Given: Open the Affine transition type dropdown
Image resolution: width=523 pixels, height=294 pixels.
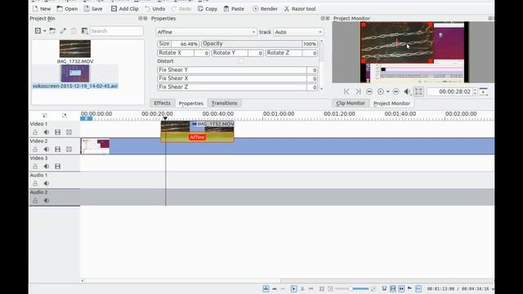Looking at the screenshot, I should [207, 32].
